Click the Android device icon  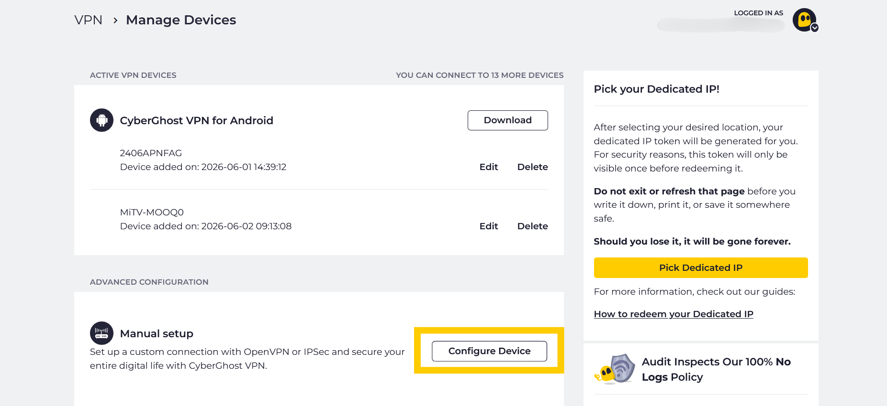click(x=101, y=120)
